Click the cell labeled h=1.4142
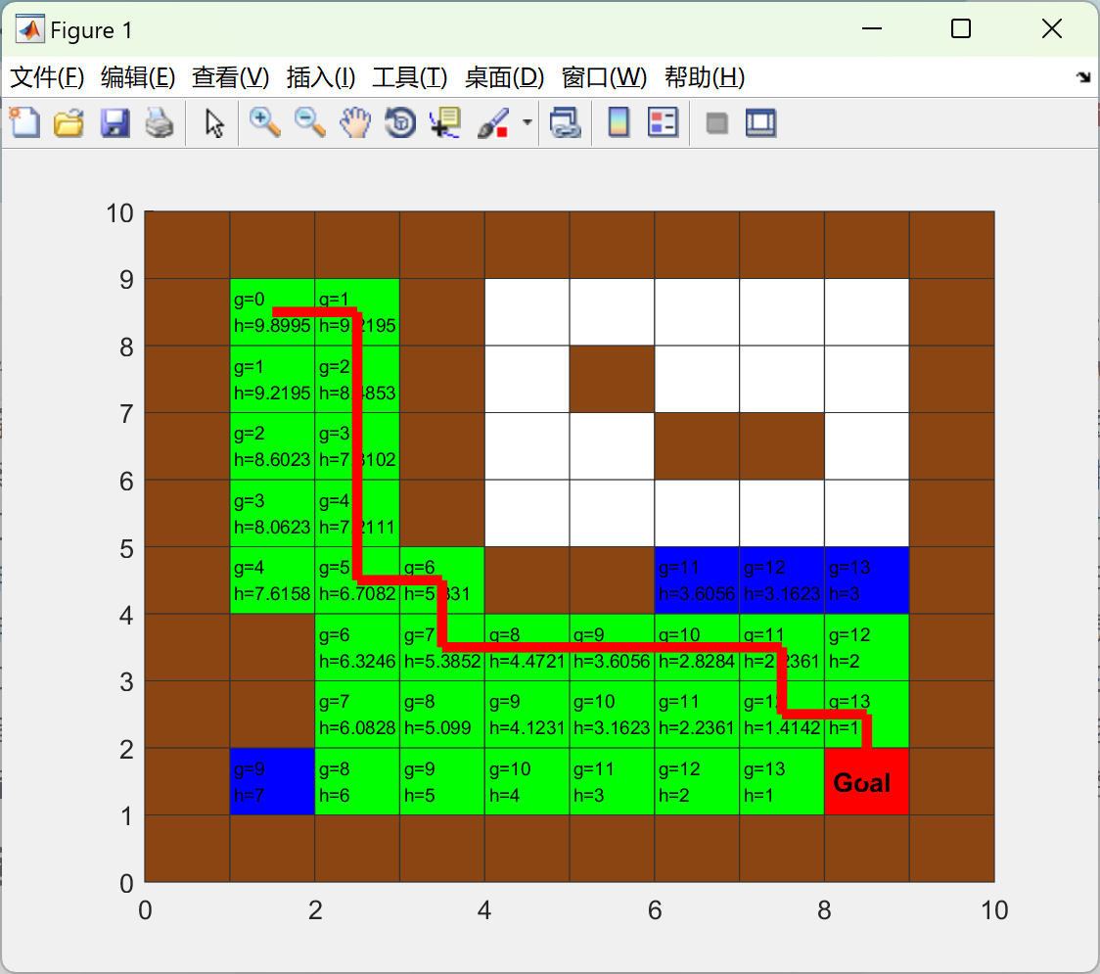This screenshot has height=974, width=1100. [x=782, y=715]
